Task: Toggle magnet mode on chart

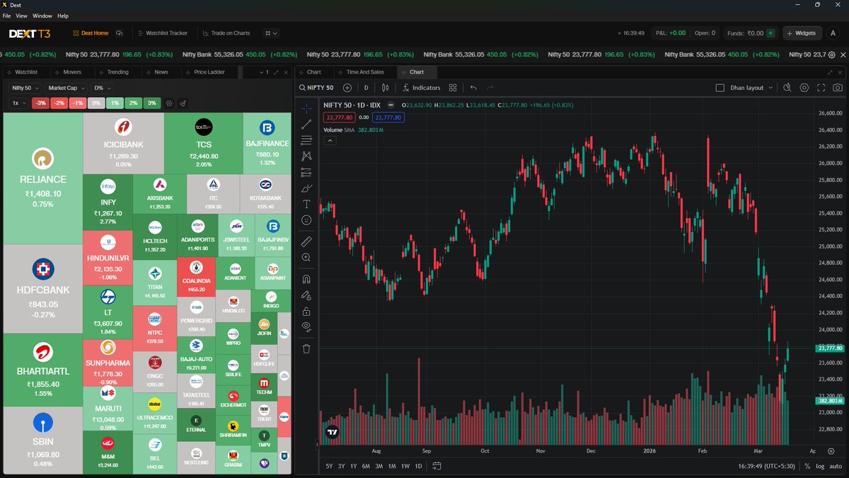Action: tap(306, 279)
